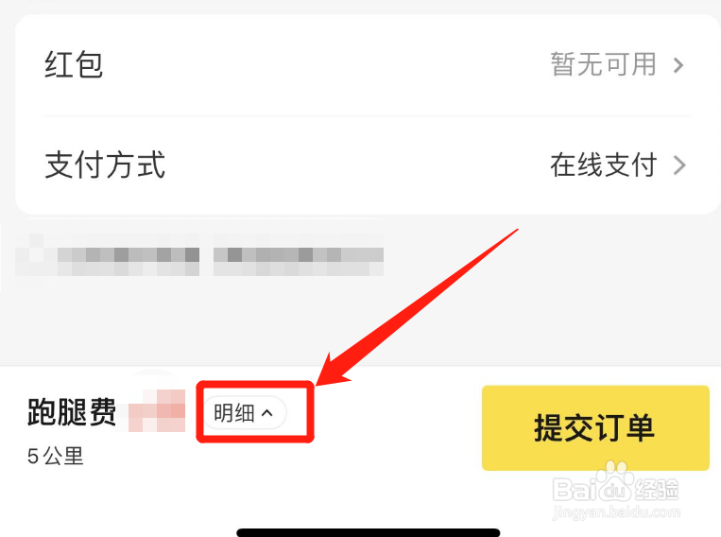Tap the first blurred text block
This screenshot has width=721, height=537.
click(x=108, y=254)
